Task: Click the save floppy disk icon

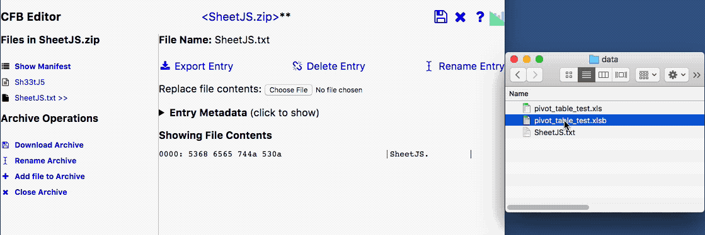Action: pyautogui.click(x=440, y=17)
